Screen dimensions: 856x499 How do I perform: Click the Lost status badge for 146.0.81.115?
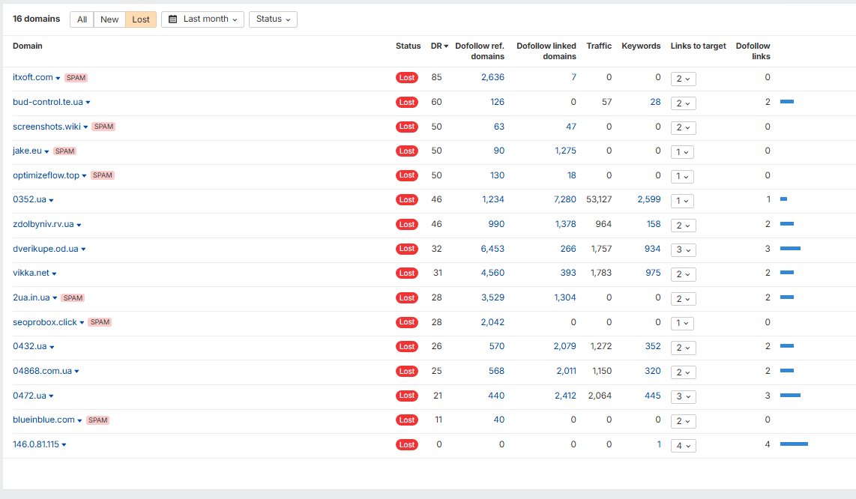point(407,445)
